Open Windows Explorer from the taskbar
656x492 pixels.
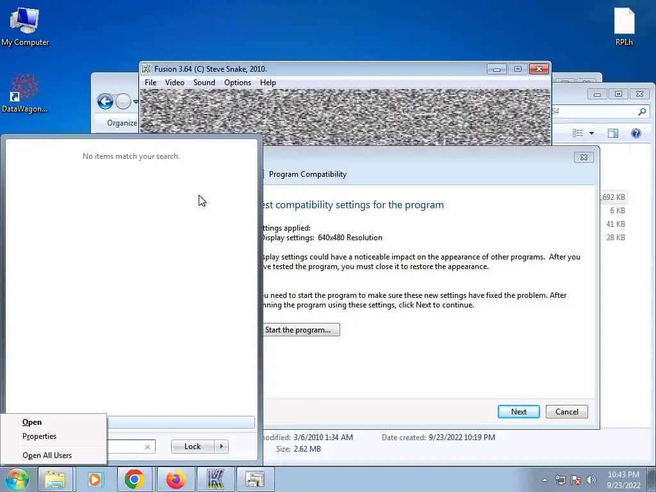pyautogui.click(x=55, y=479)
